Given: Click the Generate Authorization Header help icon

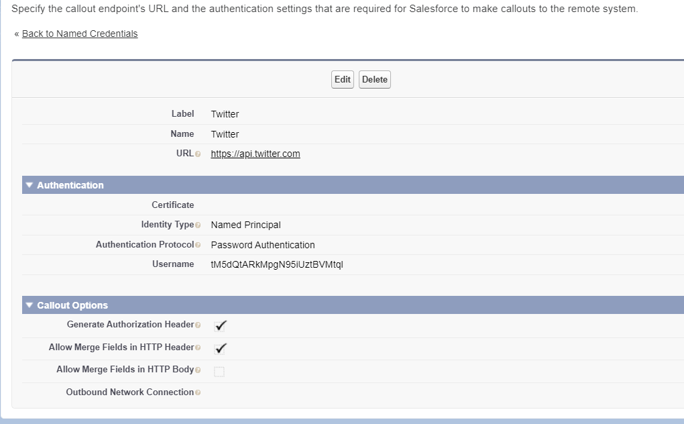Looking at the screenshot, I should pyautogui.click(x=198, y=325).
